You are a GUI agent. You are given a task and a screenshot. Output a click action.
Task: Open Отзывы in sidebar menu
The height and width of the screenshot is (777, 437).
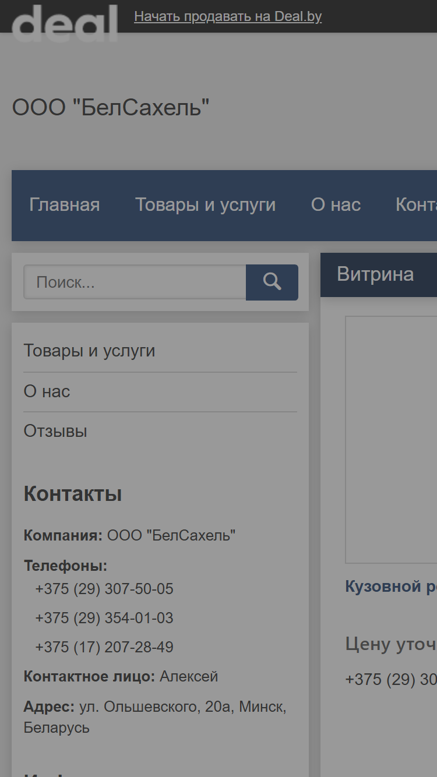(55, 431)
